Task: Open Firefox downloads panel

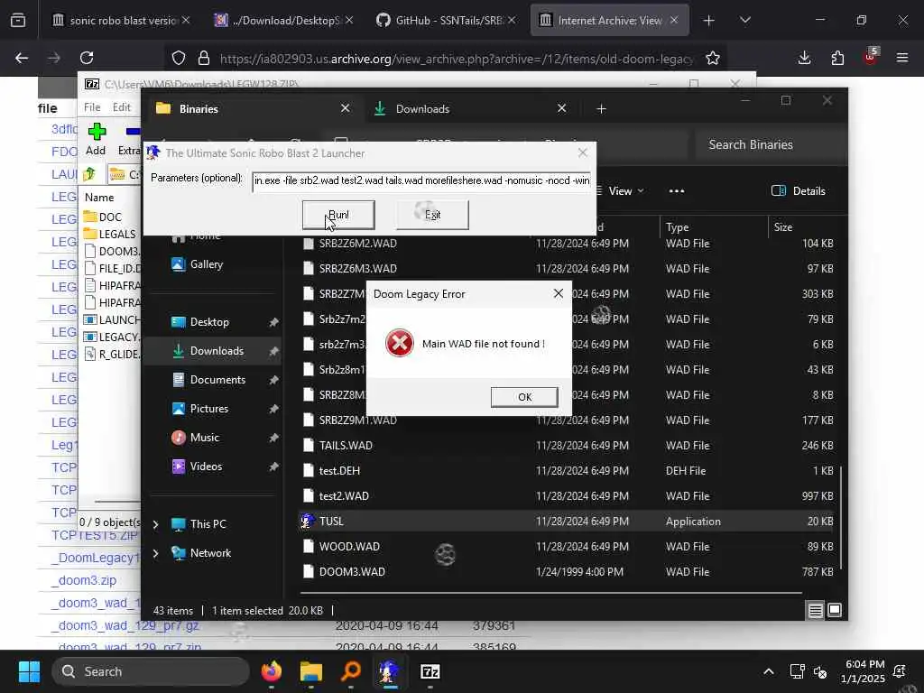Action: (804, 58)
